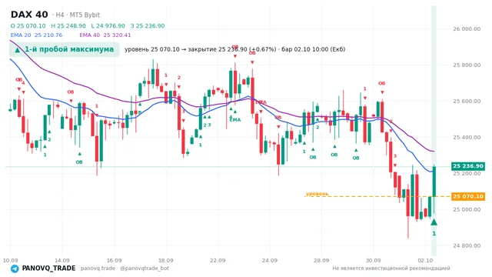492x277 pixels.
Task: Click the level-to-close description text line
Action: point(234,49)
